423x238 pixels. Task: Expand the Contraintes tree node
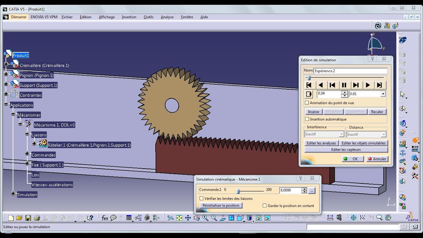[x=6, y=94]
